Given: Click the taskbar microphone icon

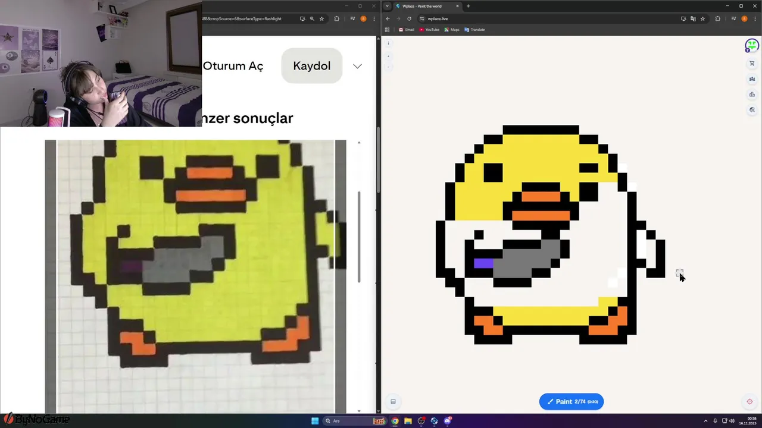Looking at the screenshot, I should [715, 421].
